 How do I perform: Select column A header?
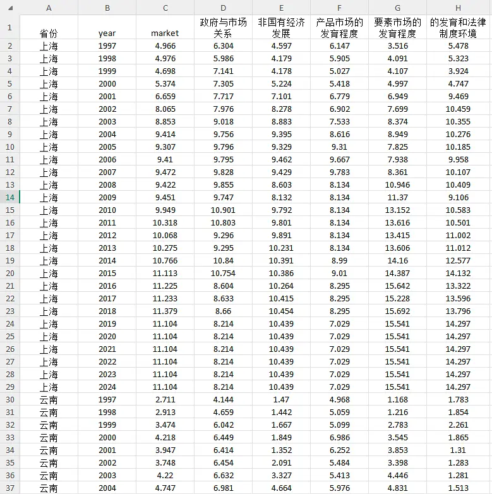(49, 8)
